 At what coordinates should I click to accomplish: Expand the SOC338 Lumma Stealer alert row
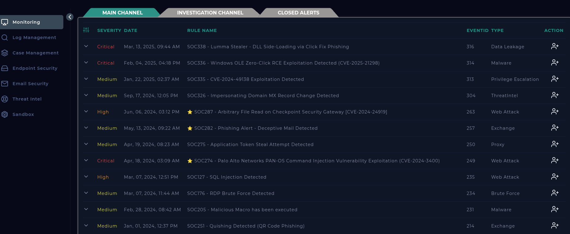tap(86, 46)
